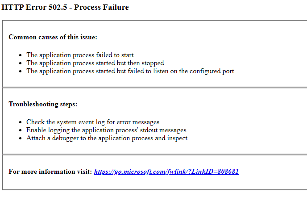Screen dimensions: 307x197
Task: Click the 'For more information visit:' label
Action: tap(50, 172)
